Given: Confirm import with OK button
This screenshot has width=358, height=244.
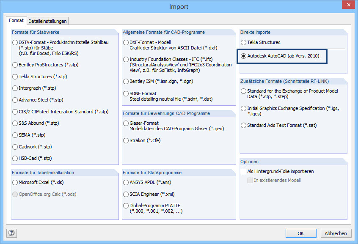Looking at the screenshot, I should pyautogui.click(x=300, y=233).
